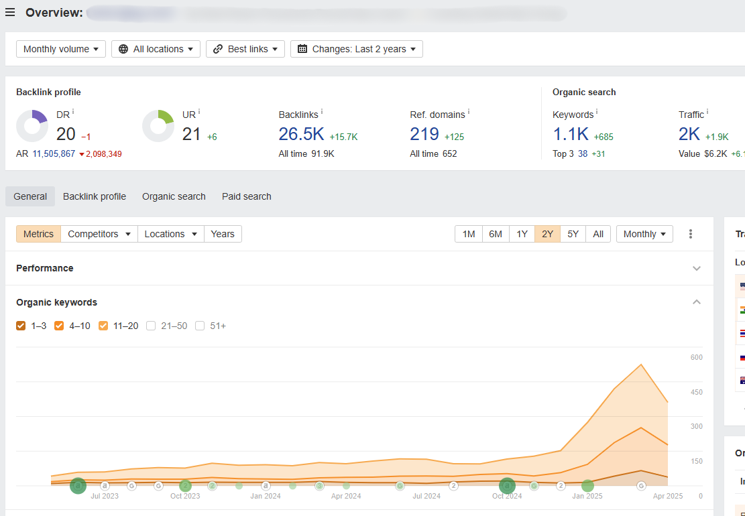Viewport: 745px width, 516px height.
Task: Click the Ref. domains info icon
Action: [x=469, y=112]
